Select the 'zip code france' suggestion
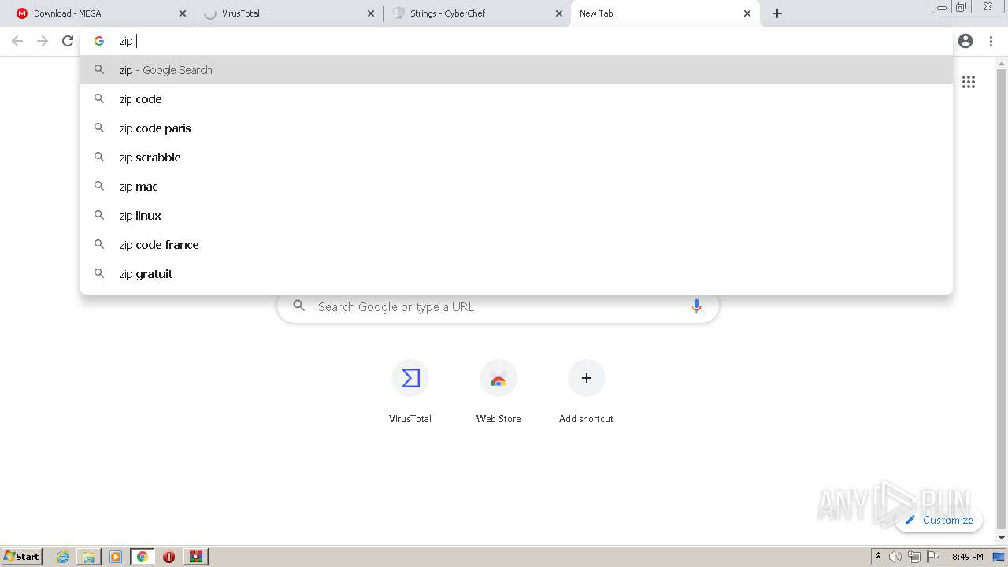 point(517,245)
